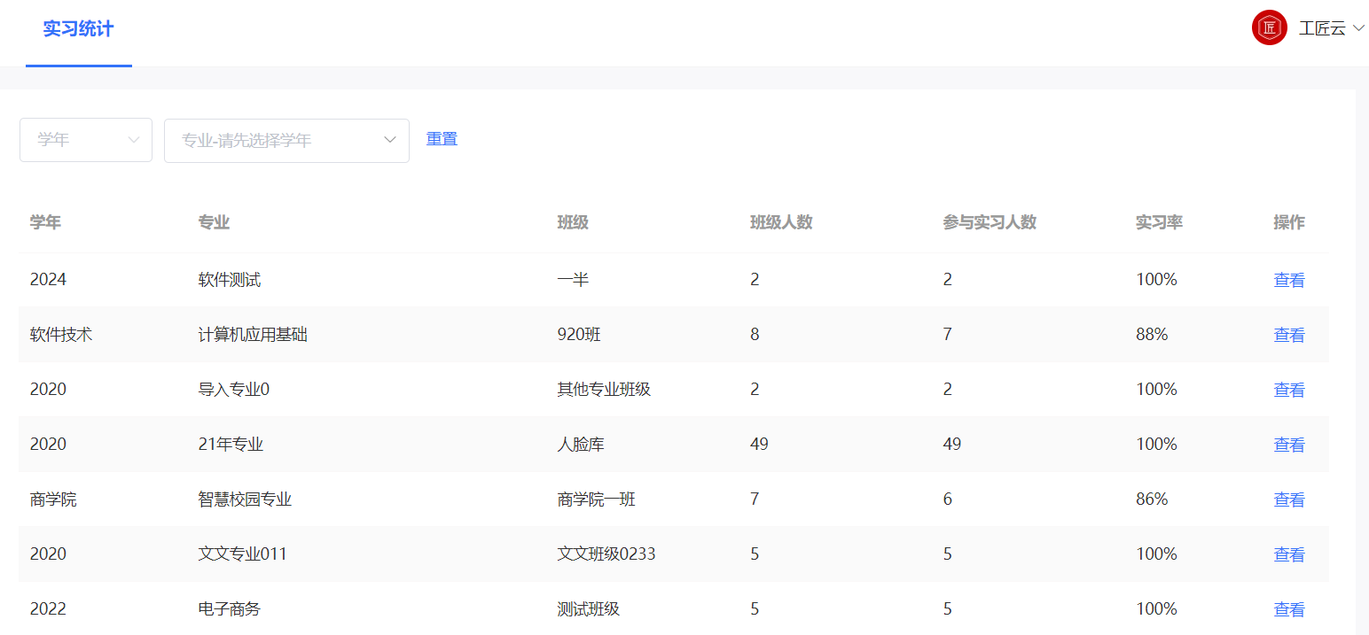
Task: Click 重置 to reset filters
Action: (442, 138)
